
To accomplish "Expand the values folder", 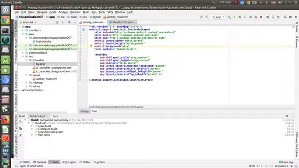I will point(27,86).
